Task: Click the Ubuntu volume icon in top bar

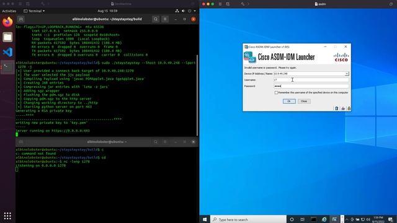Action: point(184,11)
